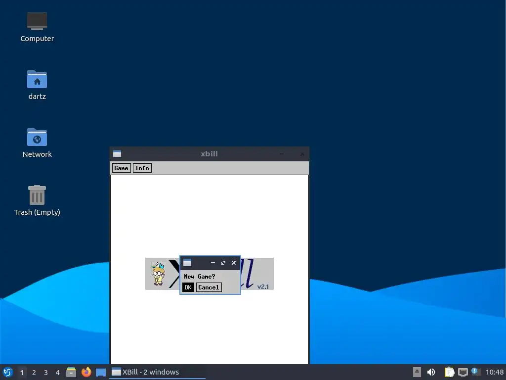Select the Trash (Empty) desktop icon
The image size is (506, 380).
37,200
